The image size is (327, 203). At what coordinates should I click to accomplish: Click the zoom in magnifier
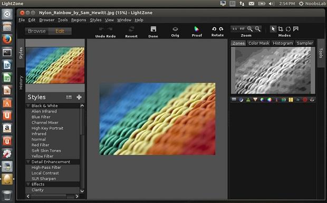point(250,29)
